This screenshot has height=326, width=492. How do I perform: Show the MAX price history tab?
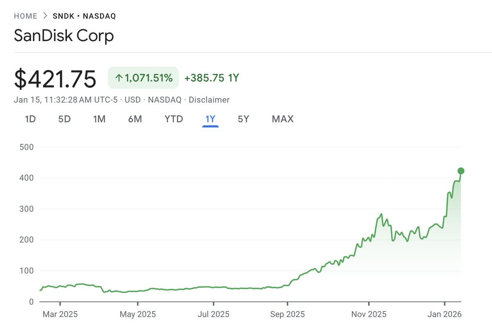pos(283,119)
